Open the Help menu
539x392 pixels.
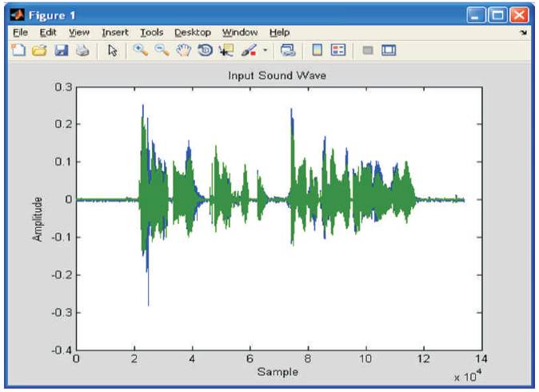(279, 32)
